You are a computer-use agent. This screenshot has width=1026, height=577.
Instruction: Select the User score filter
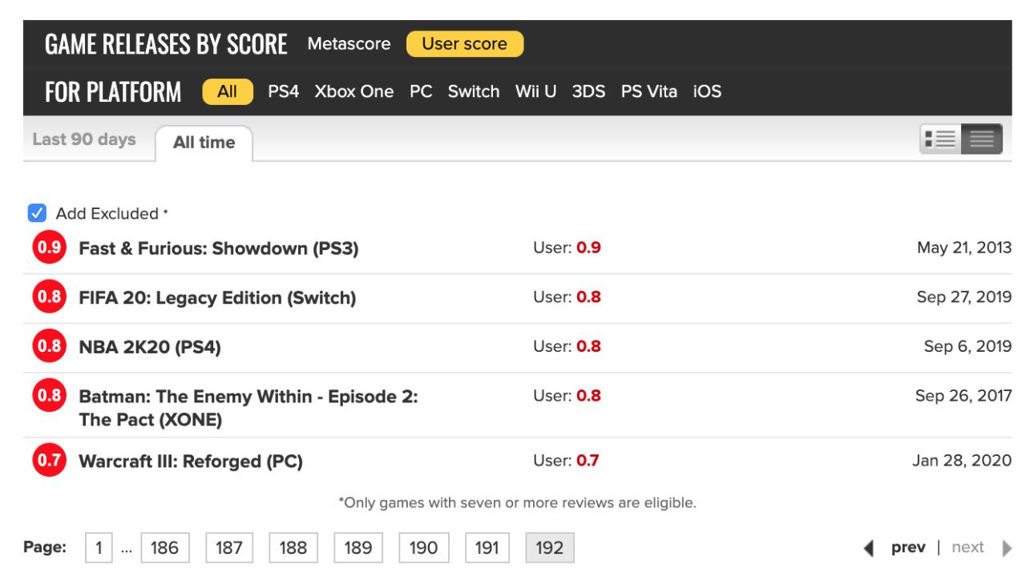[465, 44]
